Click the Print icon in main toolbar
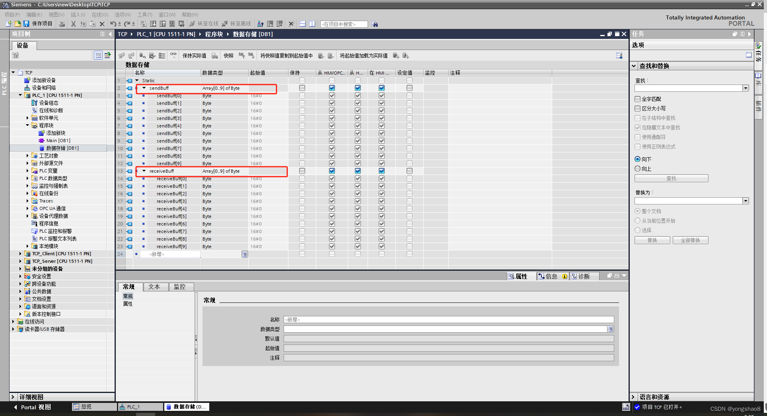The height and width of the screenshot is (416, 767). (x=62, y=24)
